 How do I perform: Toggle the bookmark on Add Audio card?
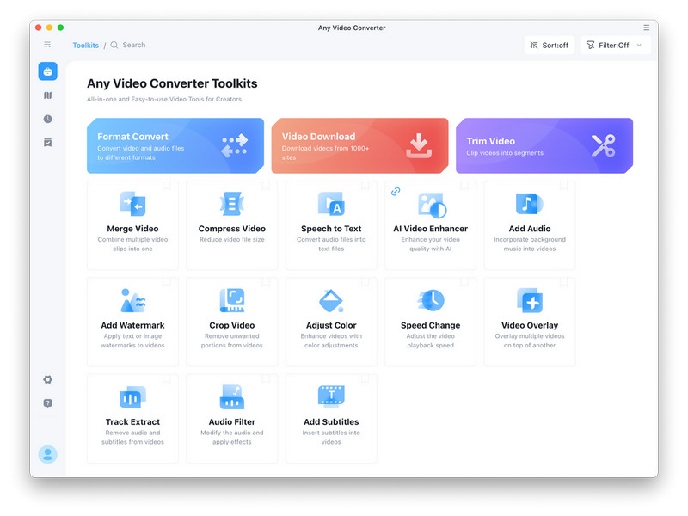point(563,186)
